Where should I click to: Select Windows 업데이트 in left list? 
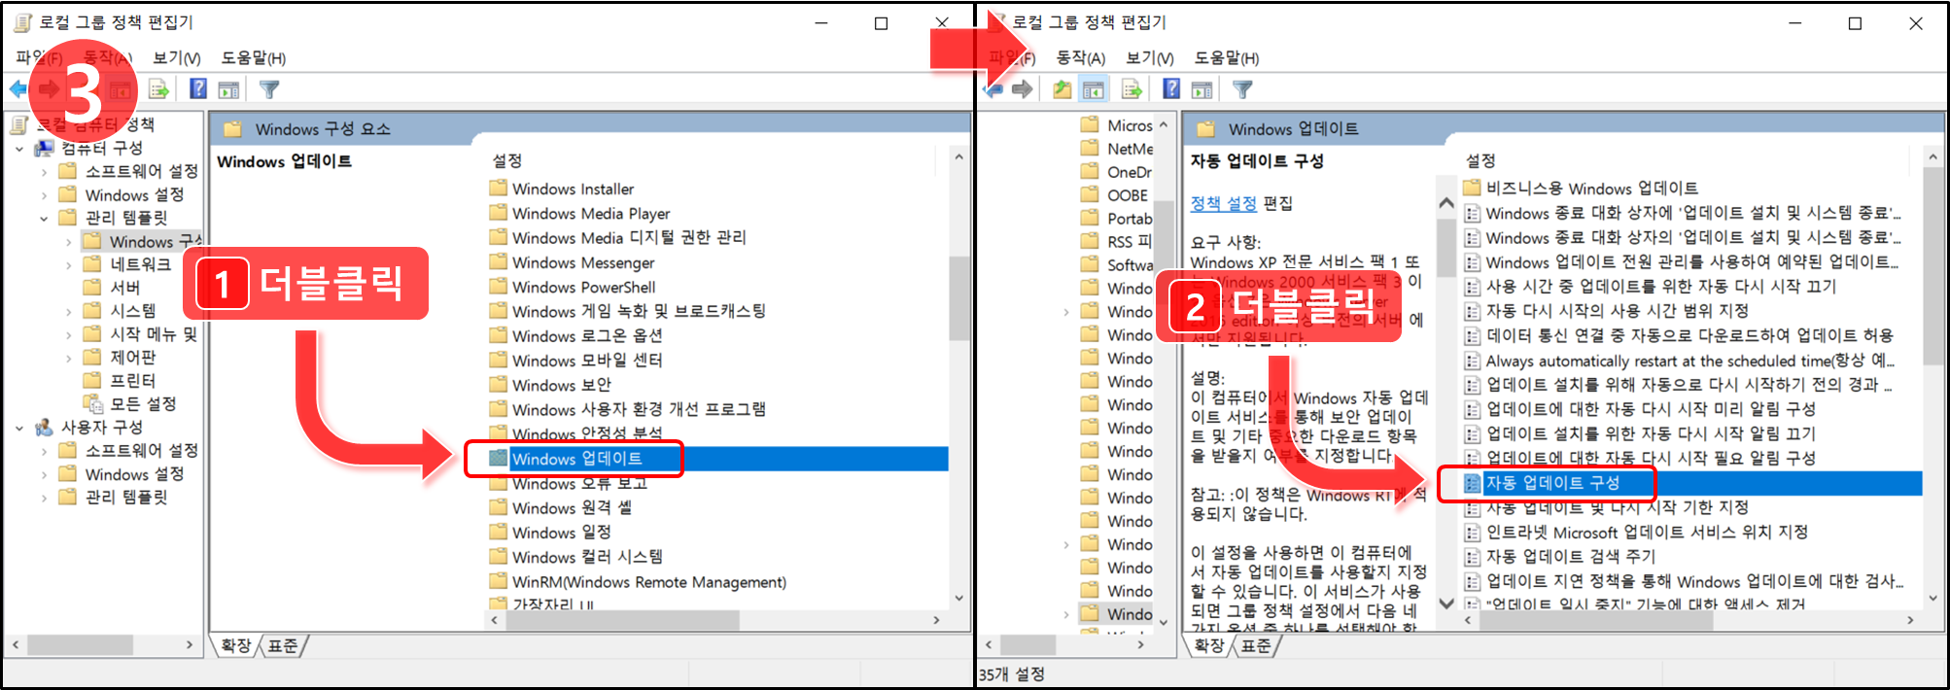(576, 459)
